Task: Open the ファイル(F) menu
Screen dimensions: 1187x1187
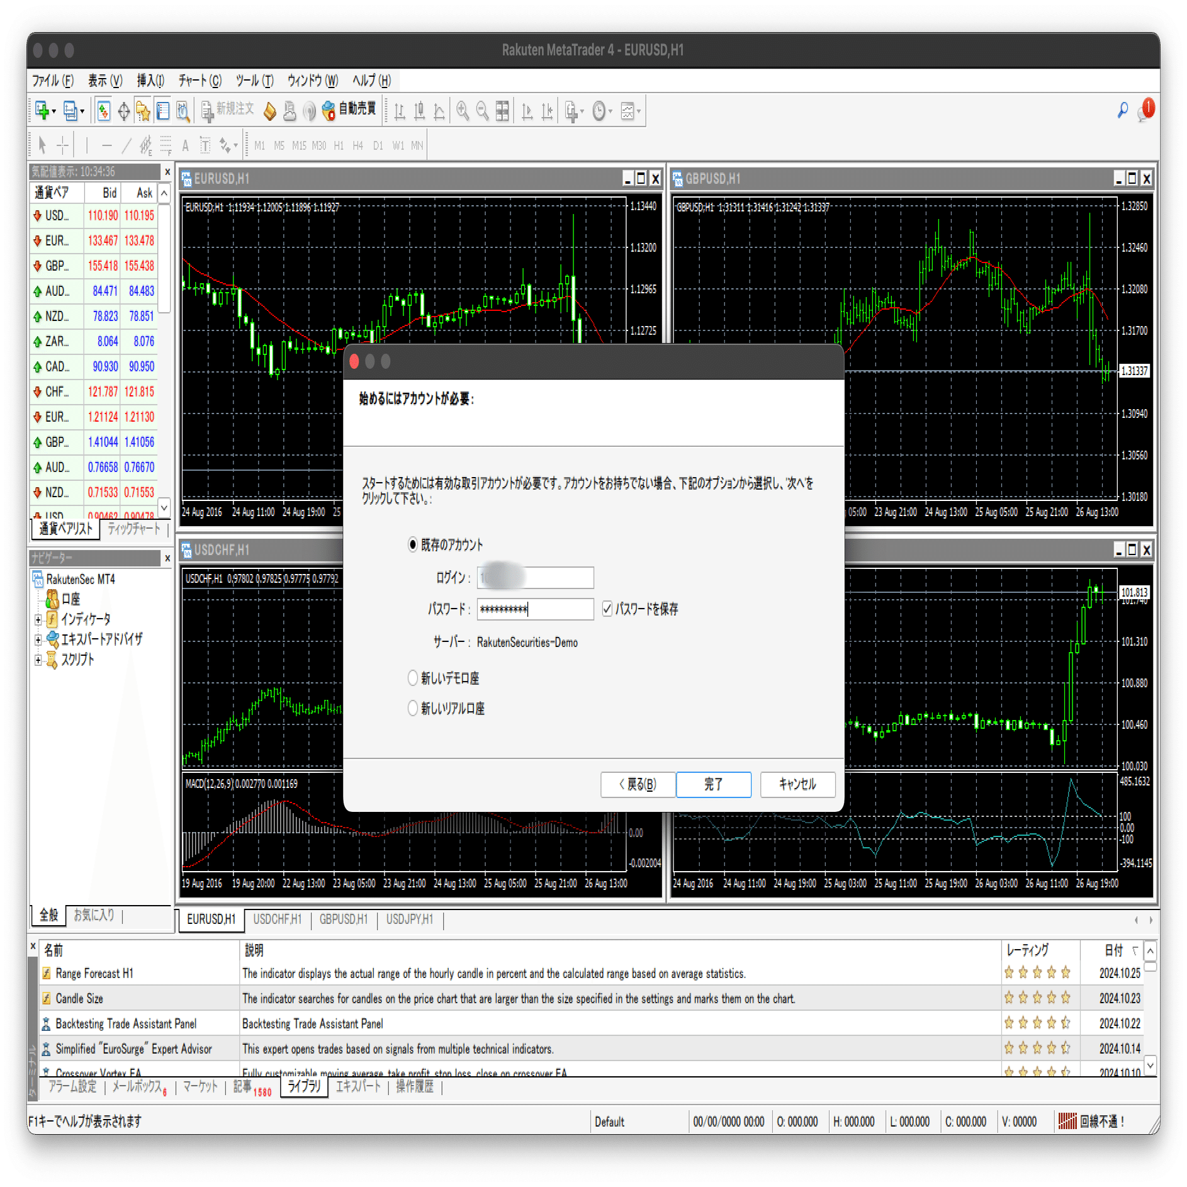Action: tap(53, 81)
